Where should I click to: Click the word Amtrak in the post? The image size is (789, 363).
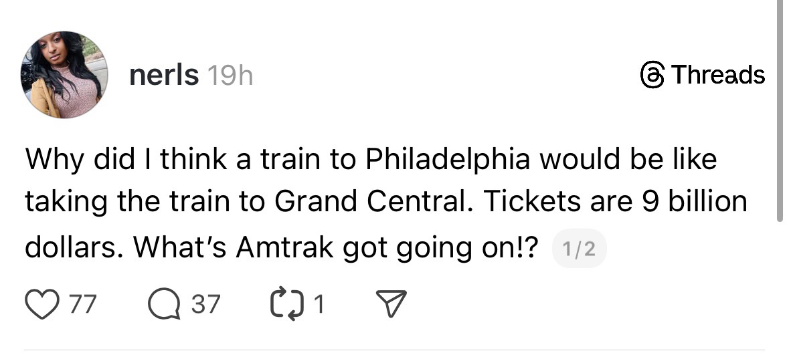click(284, 247)
